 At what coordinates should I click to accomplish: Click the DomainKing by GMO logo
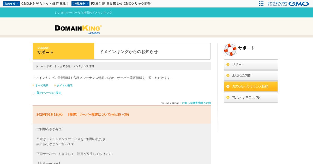(x=78, y=29)
